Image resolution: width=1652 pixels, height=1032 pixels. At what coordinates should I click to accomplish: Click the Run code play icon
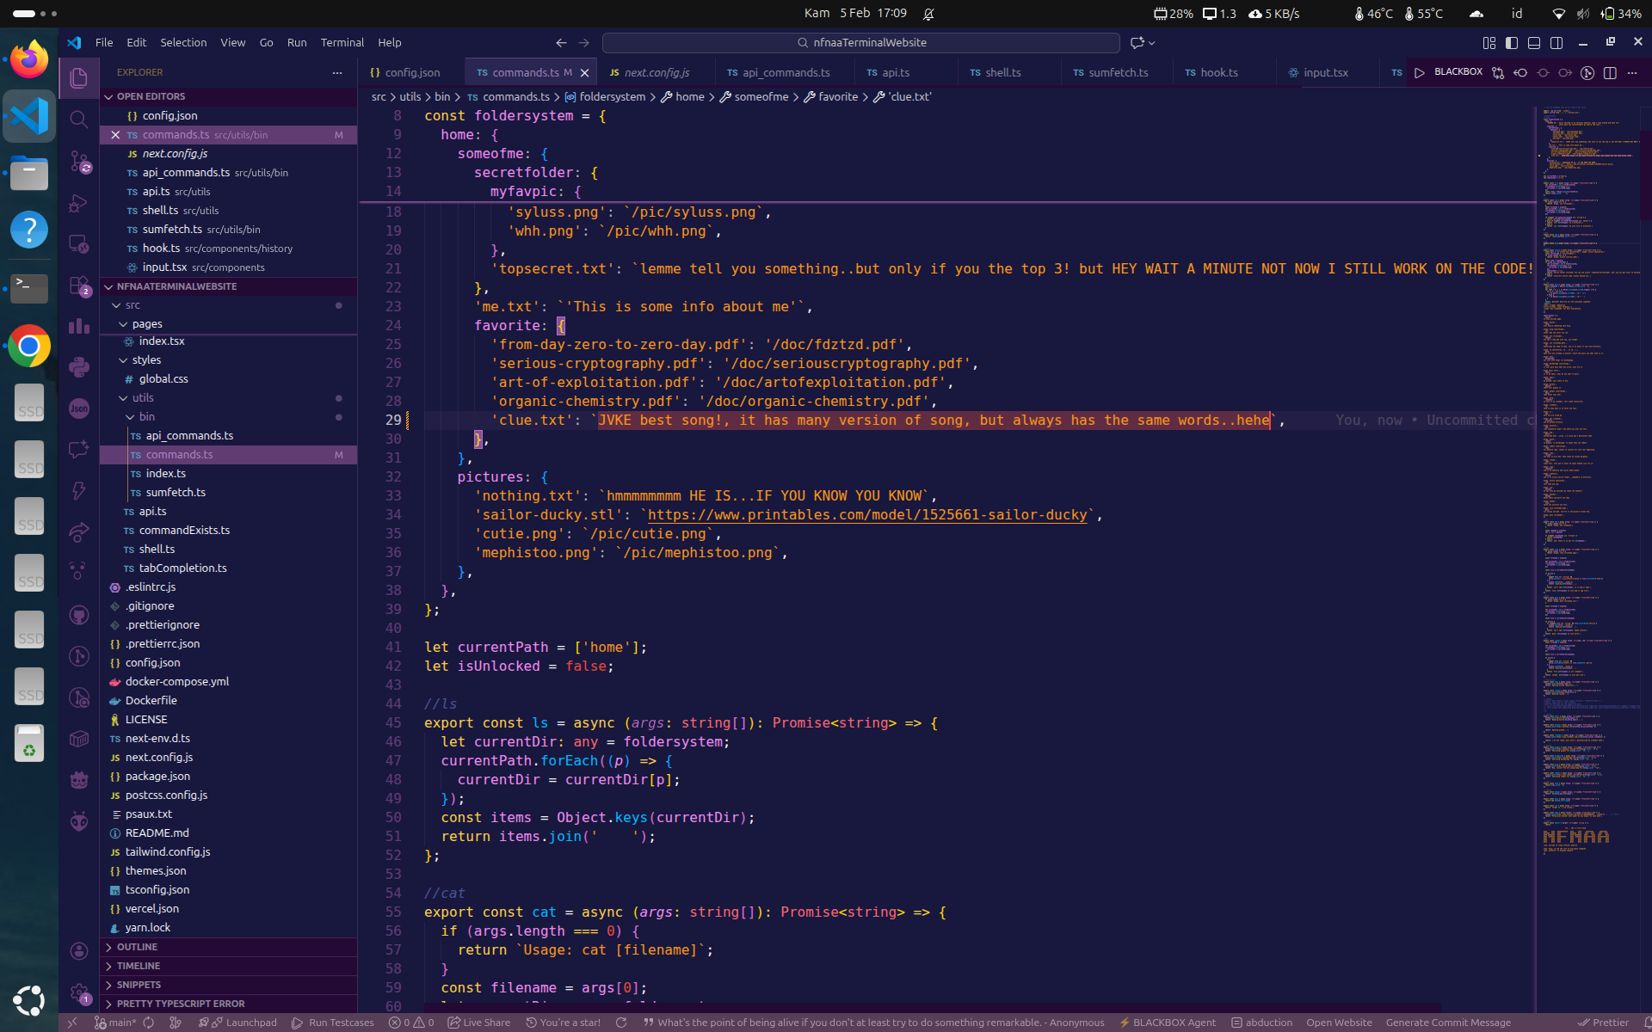[1420, 73]
